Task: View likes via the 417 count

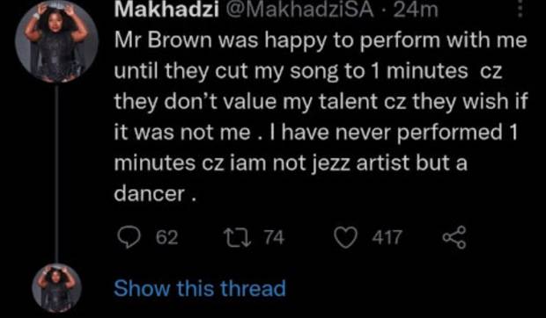Action: 387,238
